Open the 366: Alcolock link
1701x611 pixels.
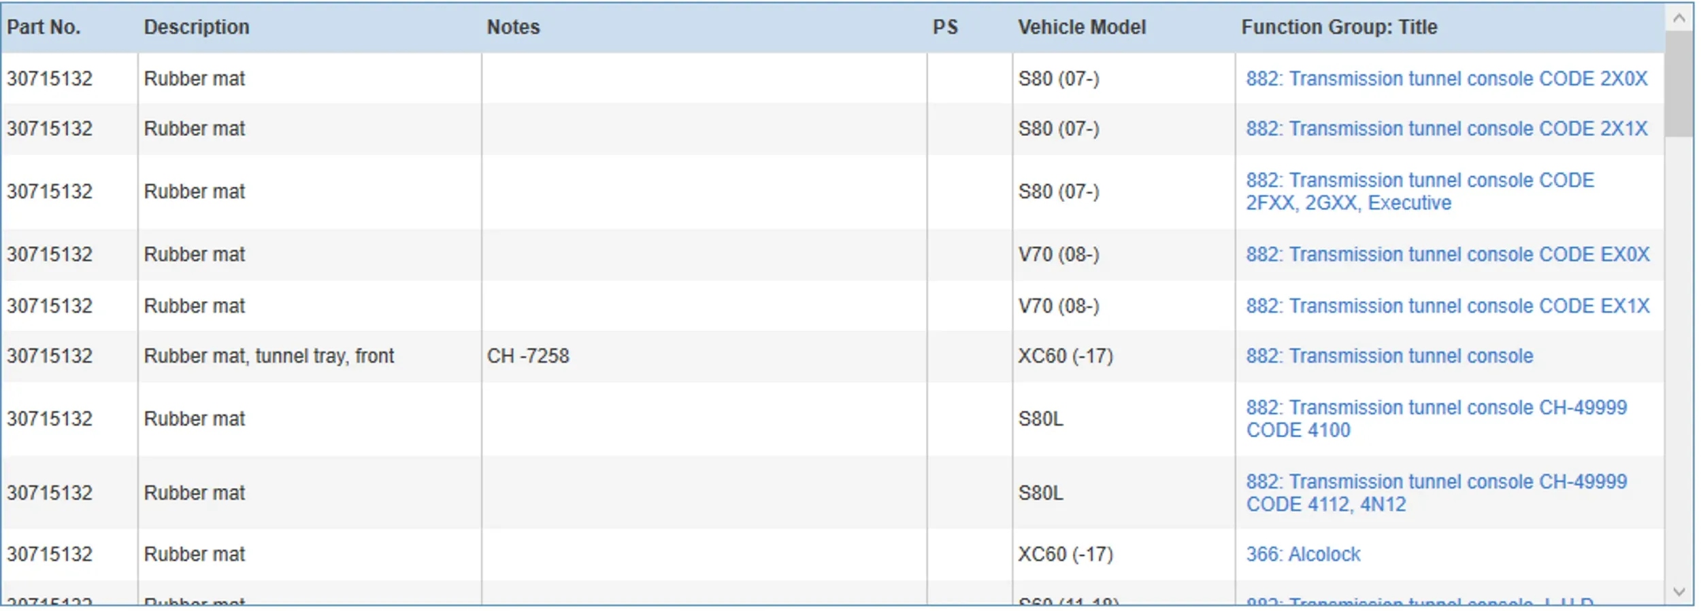[1302, 555]
